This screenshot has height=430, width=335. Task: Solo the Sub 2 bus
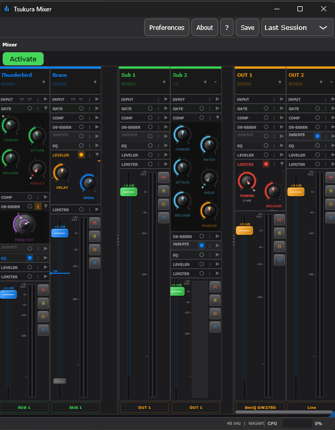[215, 300]
